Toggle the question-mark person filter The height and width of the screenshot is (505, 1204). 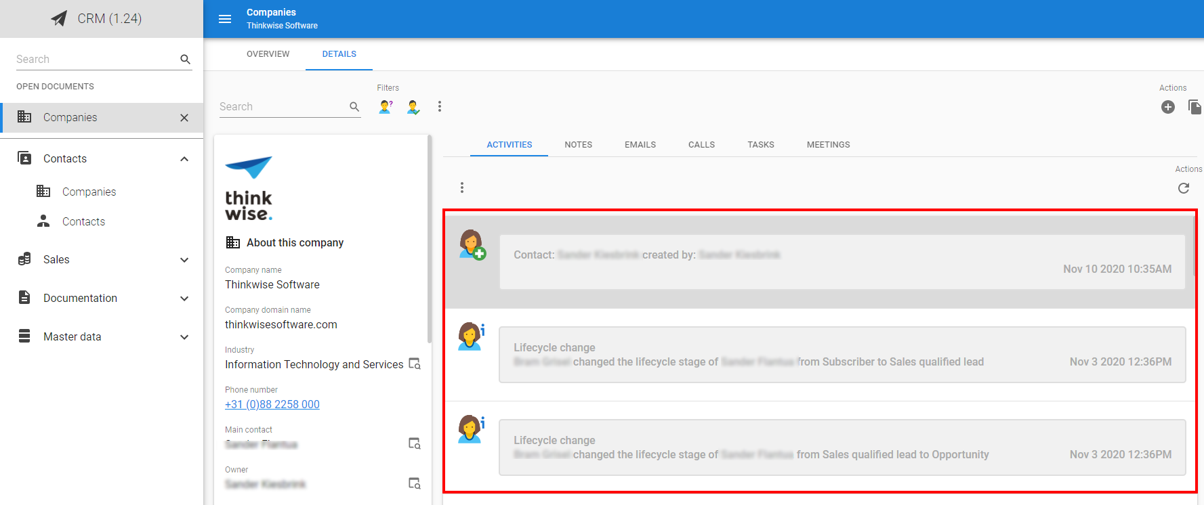point(386,106)
